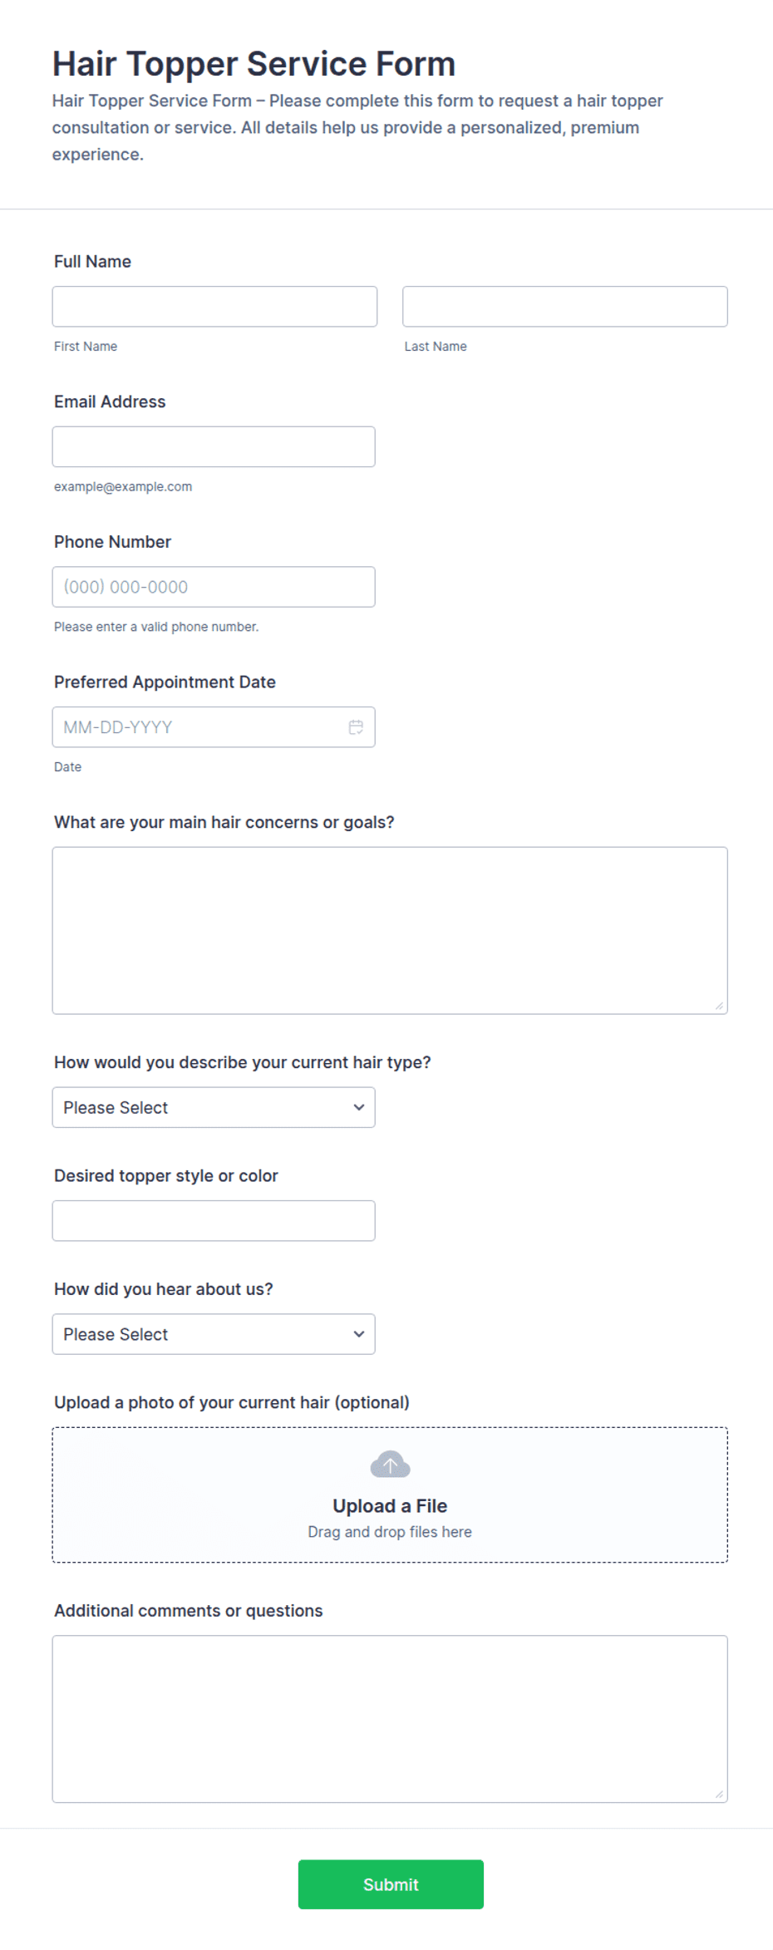The height and width of the screenshot is (1950, 773).
Task: Focus the Last Name field
Action: point(565,307)
